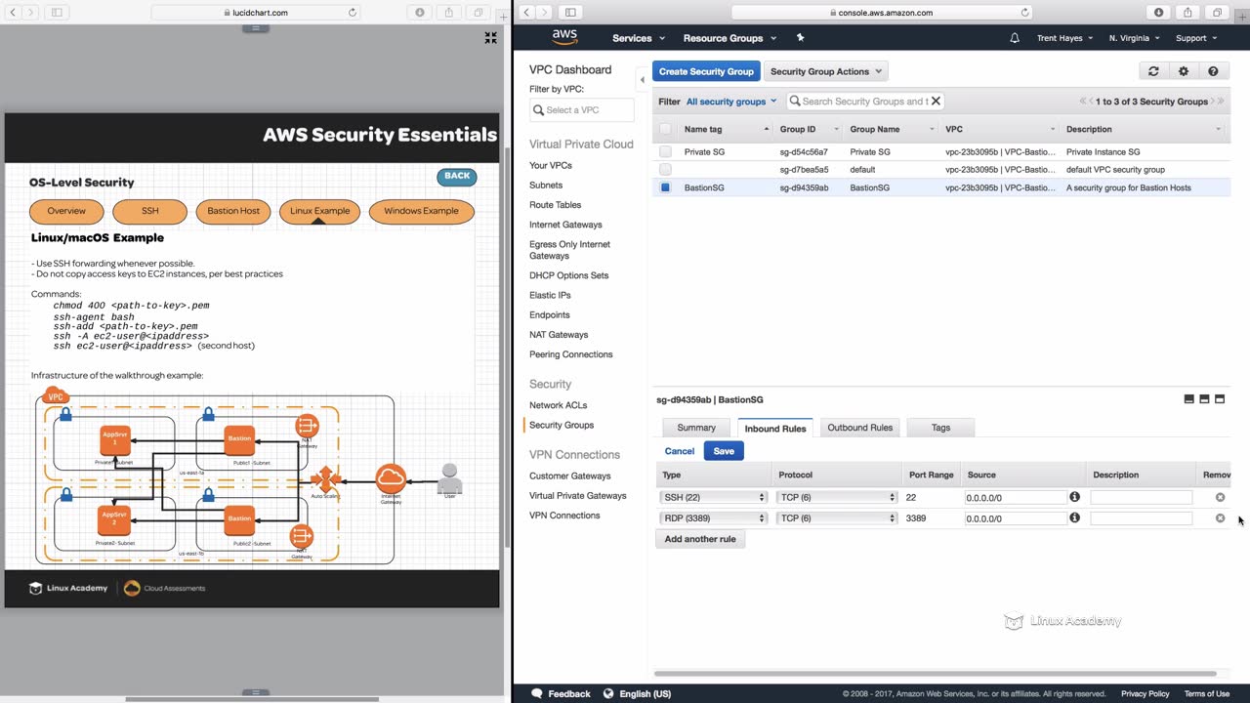Focus the Search Security Groups field
Viewport: 1250px width, 703px height.
pyautogui.click(x=863, y=102)
